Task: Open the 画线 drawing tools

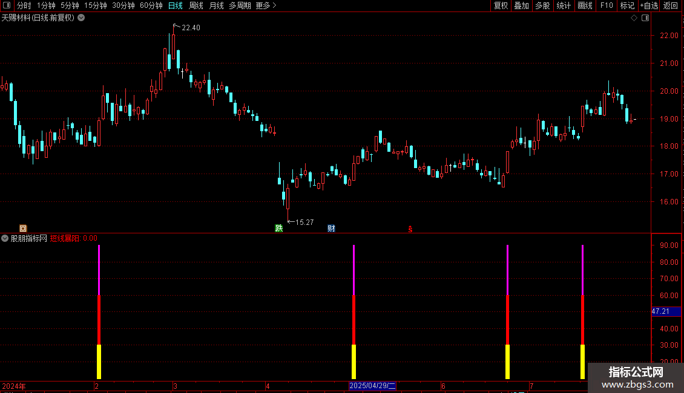Action: point(585,5)
